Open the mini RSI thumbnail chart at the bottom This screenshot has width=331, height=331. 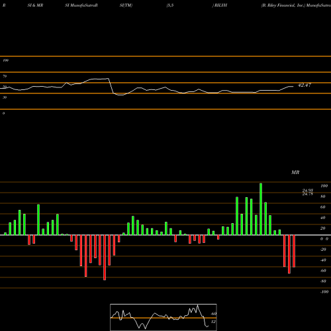tap(164, 317)
